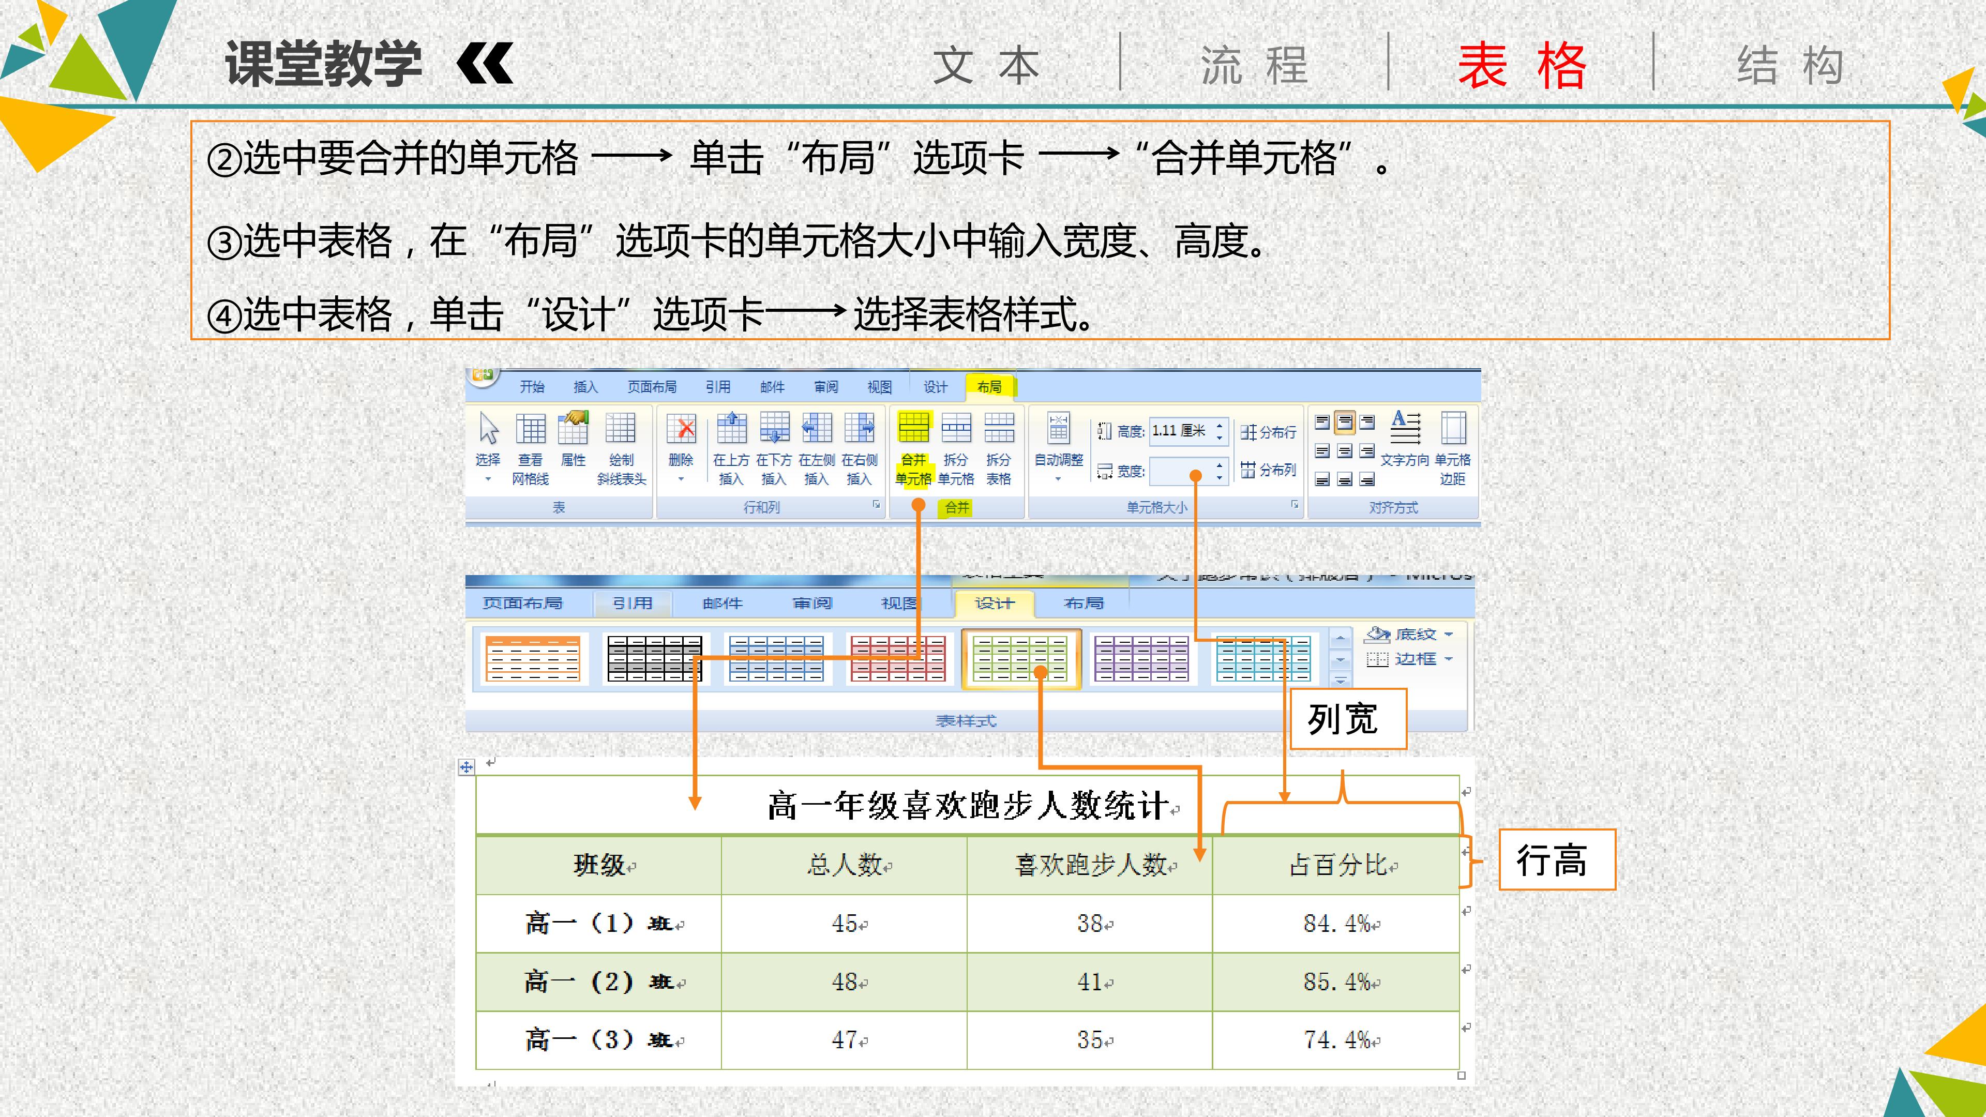Select the purple table style thumbnail
This screenshot has width=1986, height=1117.
1142,659
